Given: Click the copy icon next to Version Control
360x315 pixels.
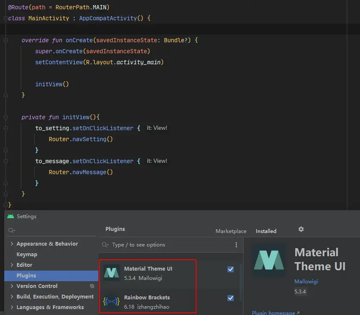Looking at the screenshot, I should [92, 286].
